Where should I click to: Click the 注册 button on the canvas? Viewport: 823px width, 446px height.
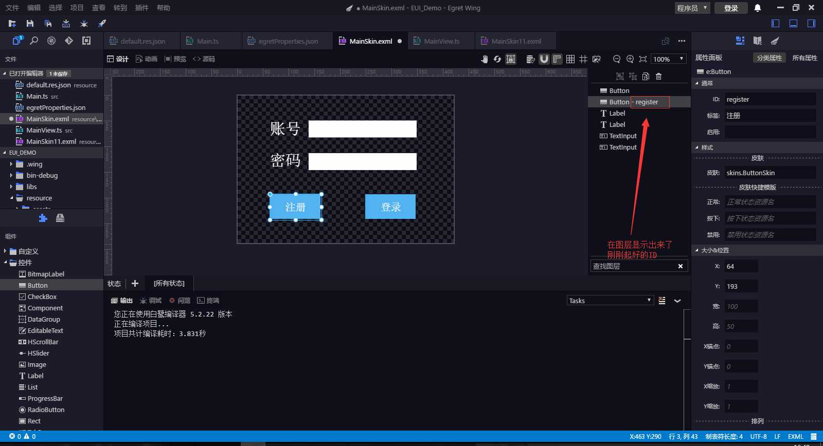(x=296, y=207)
